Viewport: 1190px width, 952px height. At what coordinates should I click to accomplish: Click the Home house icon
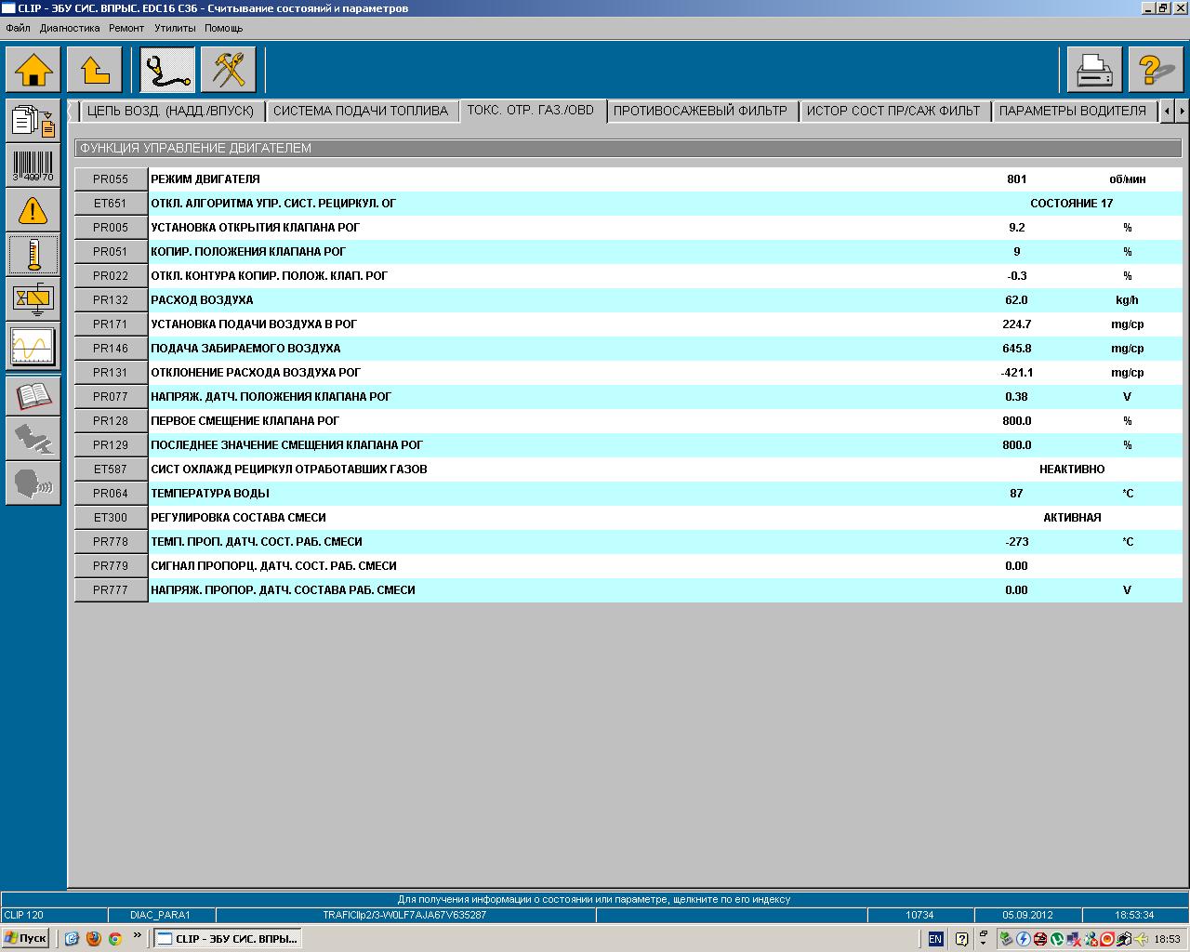(x=34, y=71)
